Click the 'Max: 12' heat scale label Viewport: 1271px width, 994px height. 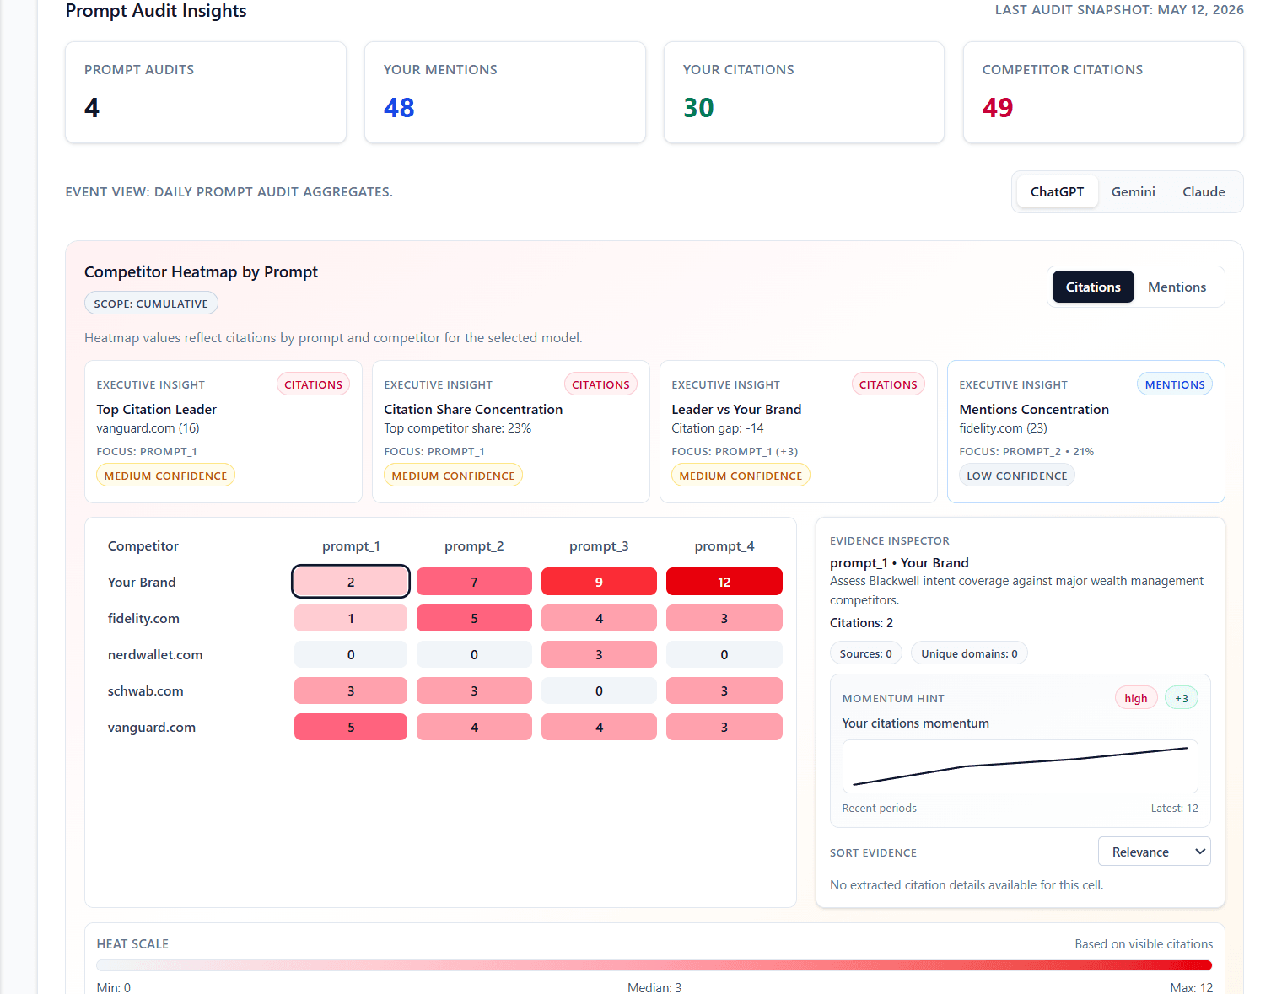(1191, 987)
